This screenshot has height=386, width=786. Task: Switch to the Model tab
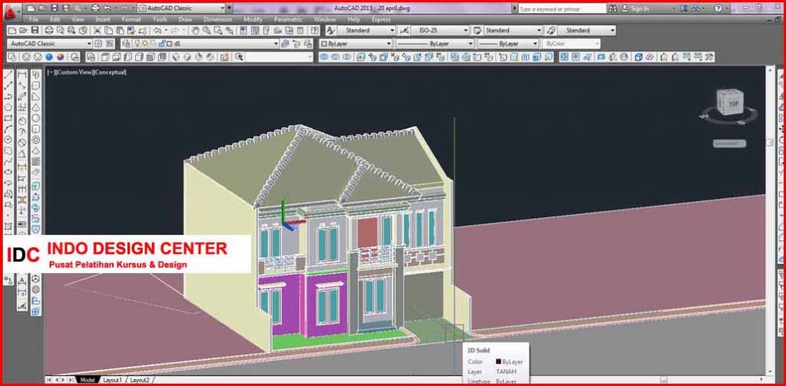point(87,380)
